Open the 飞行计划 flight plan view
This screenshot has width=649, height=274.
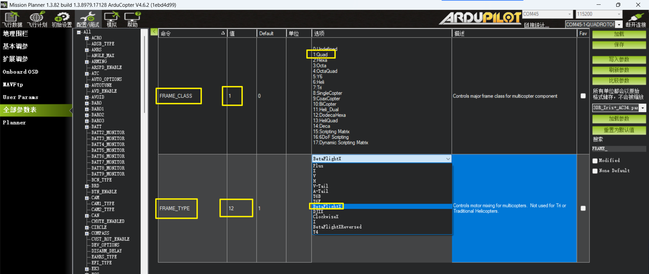click(x=37, y=19)
